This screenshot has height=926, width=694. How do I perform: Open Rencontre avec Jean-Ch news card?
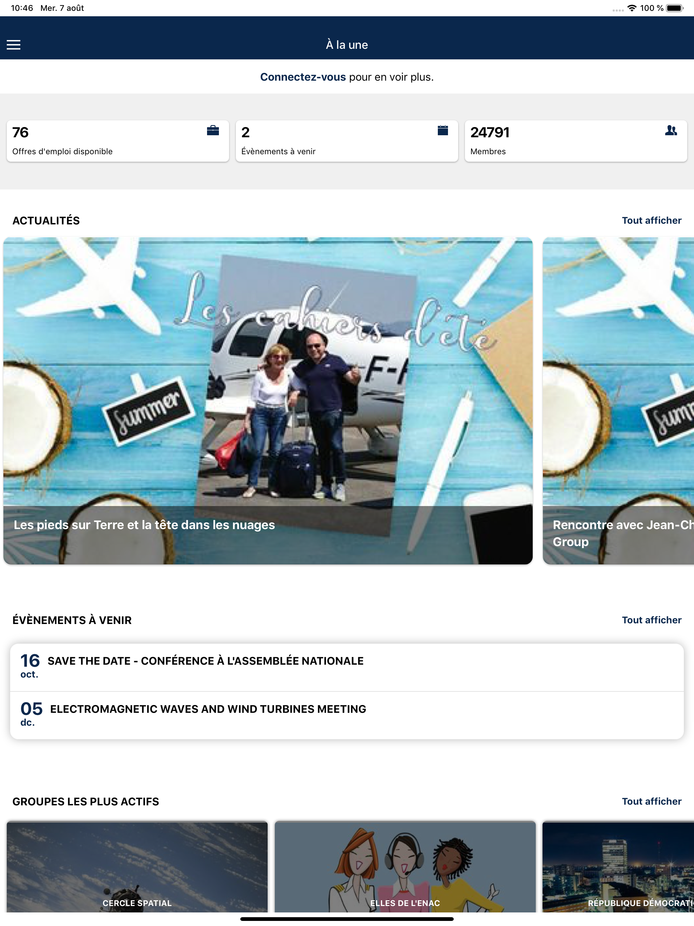click(x=618, y=401)
